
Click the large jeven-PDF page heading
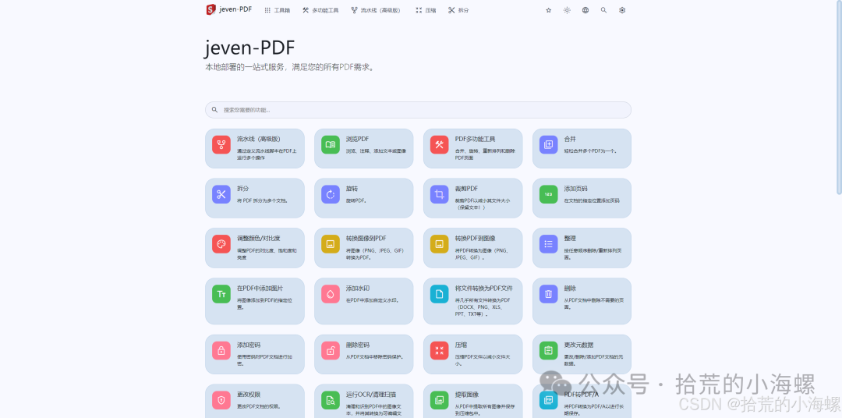[250, 48]
